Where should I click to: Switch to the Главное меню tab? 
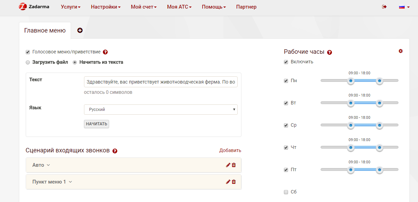coord(45,30)
